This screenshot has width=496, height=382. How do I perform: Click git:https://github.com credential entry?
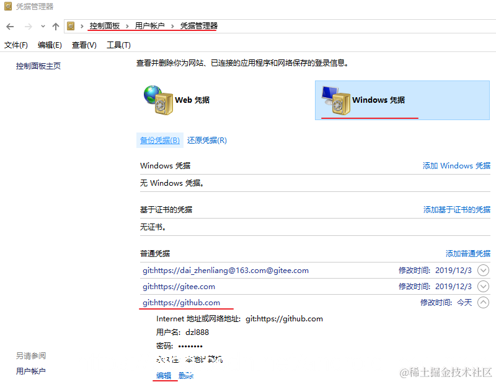point(181,303)
